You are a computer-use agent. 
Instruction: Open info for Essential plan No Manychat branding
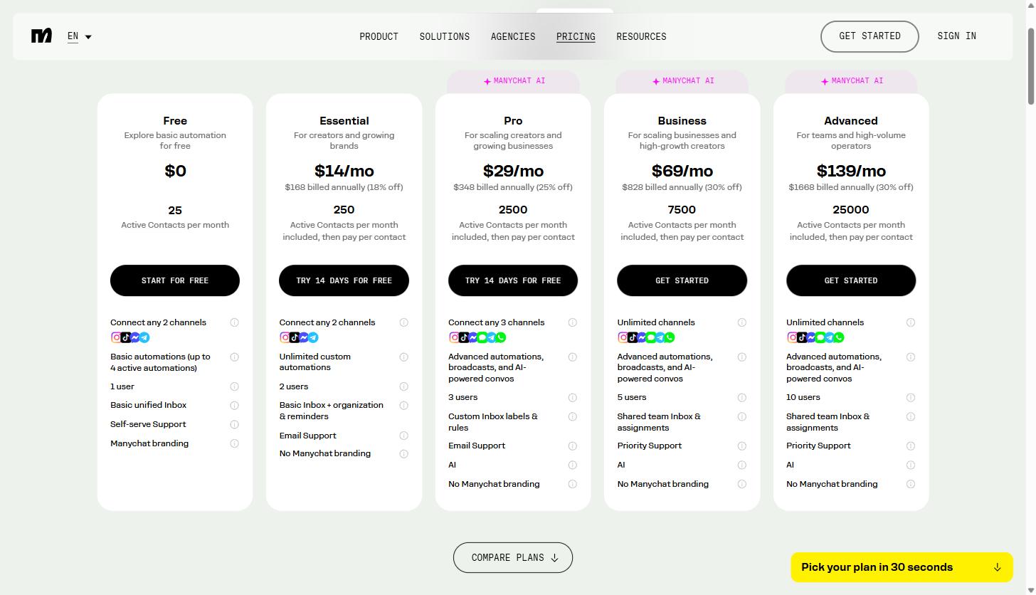tap(403, 454)
